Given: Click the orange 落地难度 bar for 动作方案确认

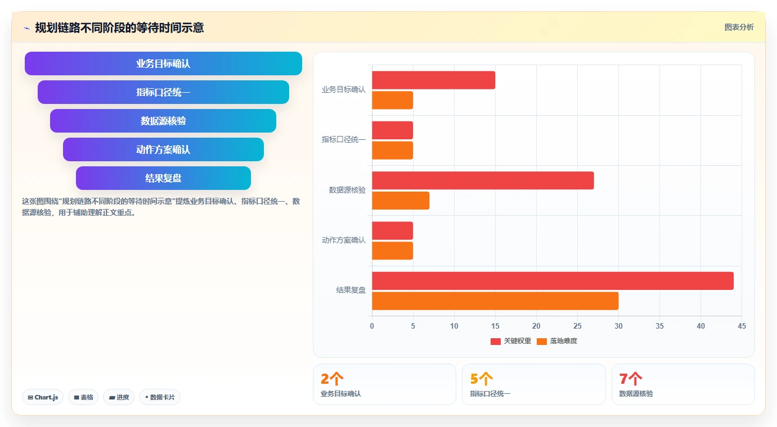Looking at the screenshot, I should pyautogui.click(x=392, y=251).
